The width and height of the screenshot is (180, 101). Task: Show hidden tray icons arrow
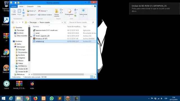[x=149, y=98]
